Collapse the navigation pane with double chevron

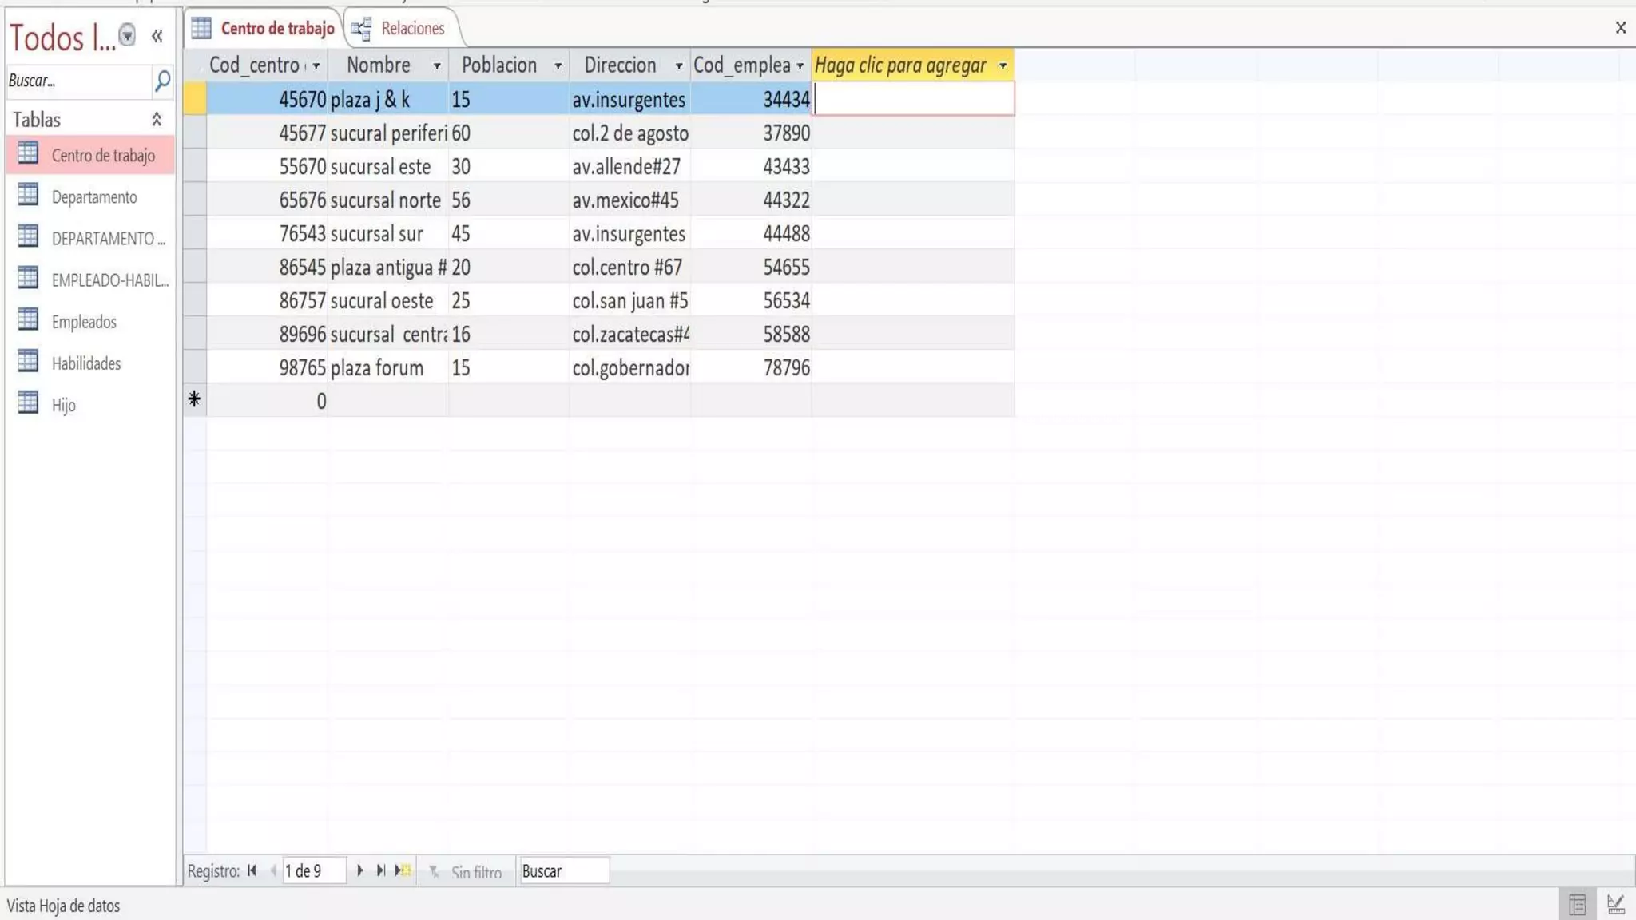[157, 36]
